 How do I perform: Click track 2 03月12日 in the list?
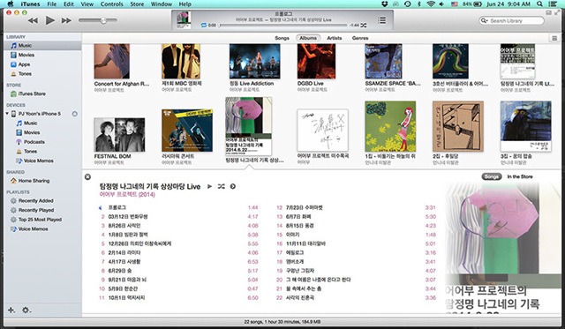pyautogui.click(x=178, y=217)
